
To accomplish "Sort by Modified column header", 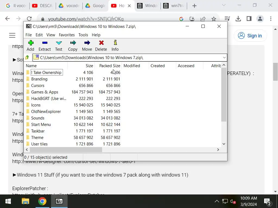I will pos(135,66).
